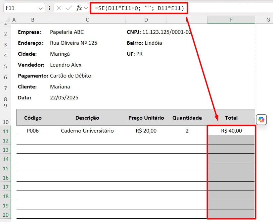Viewport: 273px width, 222px height.
Task: Click the 'Preço Unitário' table header
Action: [x=146, y=118]
